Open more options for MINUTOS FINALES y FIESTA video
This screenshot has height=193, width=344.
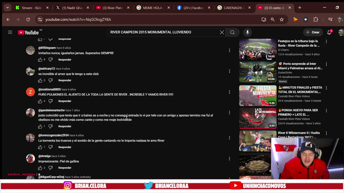[326, 88]
